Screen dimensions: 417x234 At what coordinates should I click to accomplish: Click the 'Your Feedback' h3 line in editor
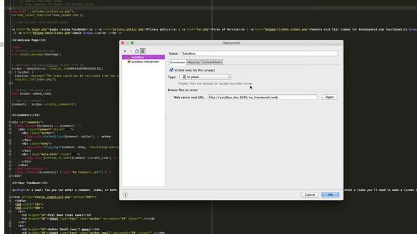(x=29, y=183)
